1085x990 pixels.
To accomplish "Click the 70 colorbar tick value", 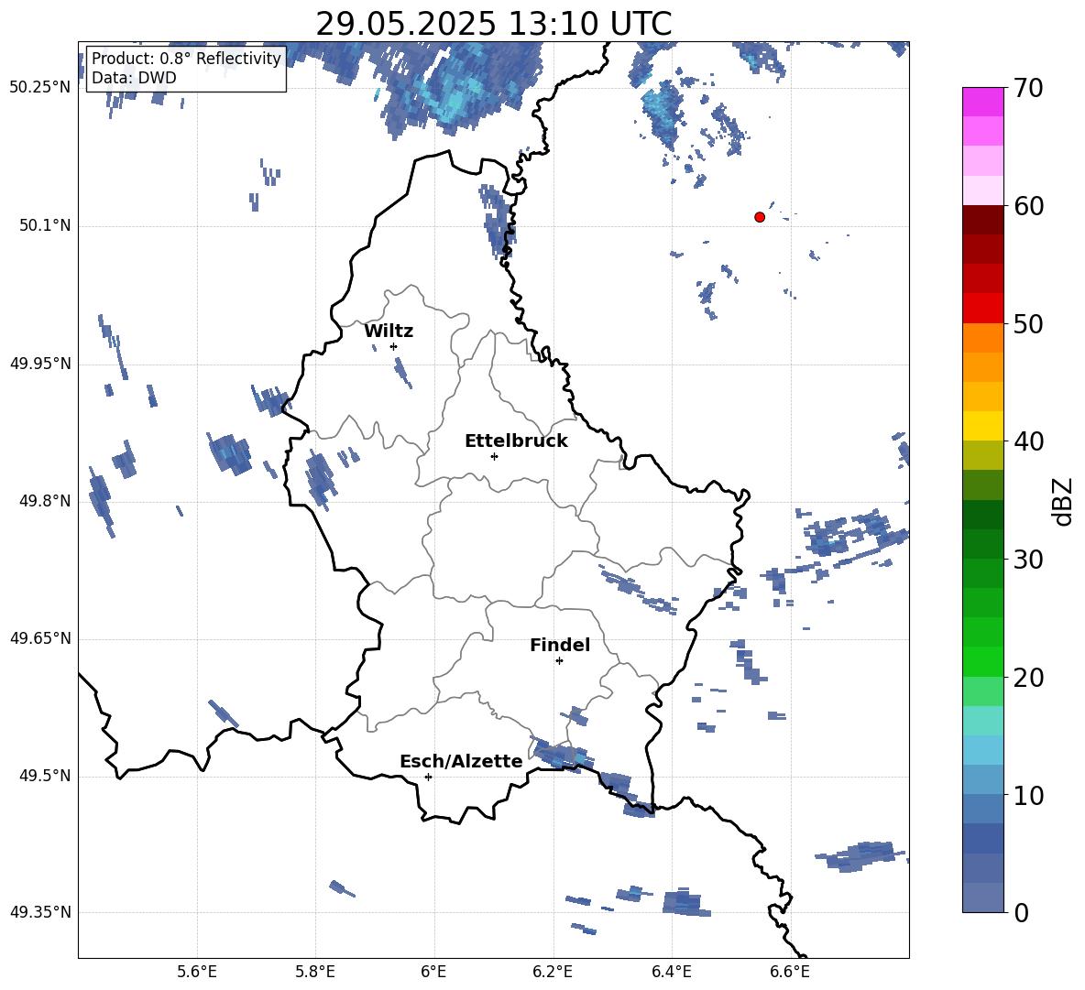I will click(1028, 88).
